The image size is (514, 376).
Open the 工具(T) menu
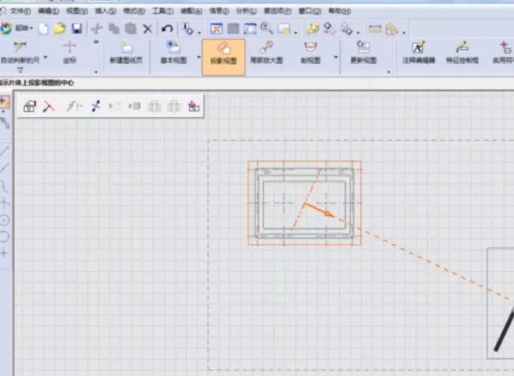[x=162, y=11]
